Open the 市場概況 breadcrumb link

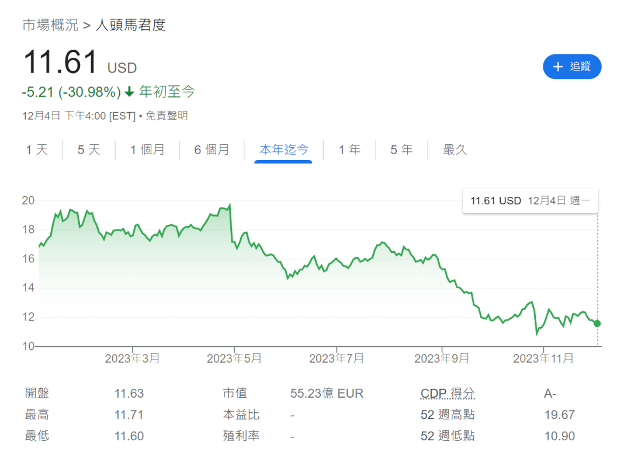49,25
